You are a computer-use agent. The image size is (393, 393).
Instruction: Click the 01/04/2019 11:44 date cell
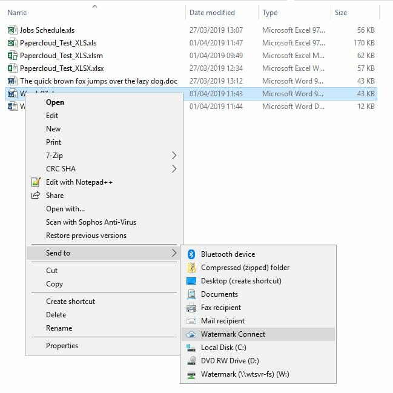tap(216, 106)
